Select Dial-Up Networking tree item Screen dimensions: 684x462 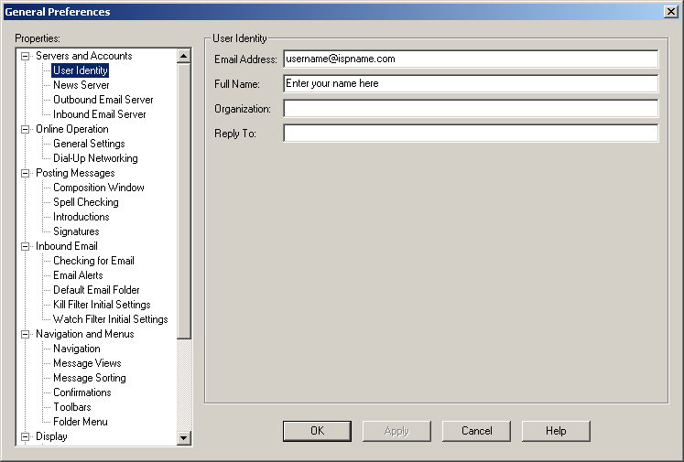(95, 158)
